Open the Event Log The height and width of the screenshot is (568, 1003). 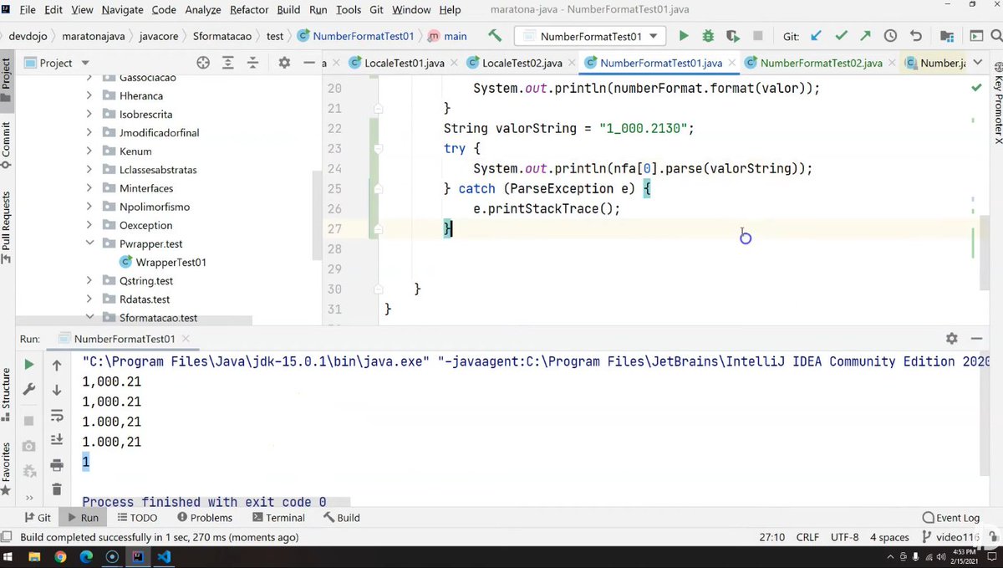(x=950, y=518)
